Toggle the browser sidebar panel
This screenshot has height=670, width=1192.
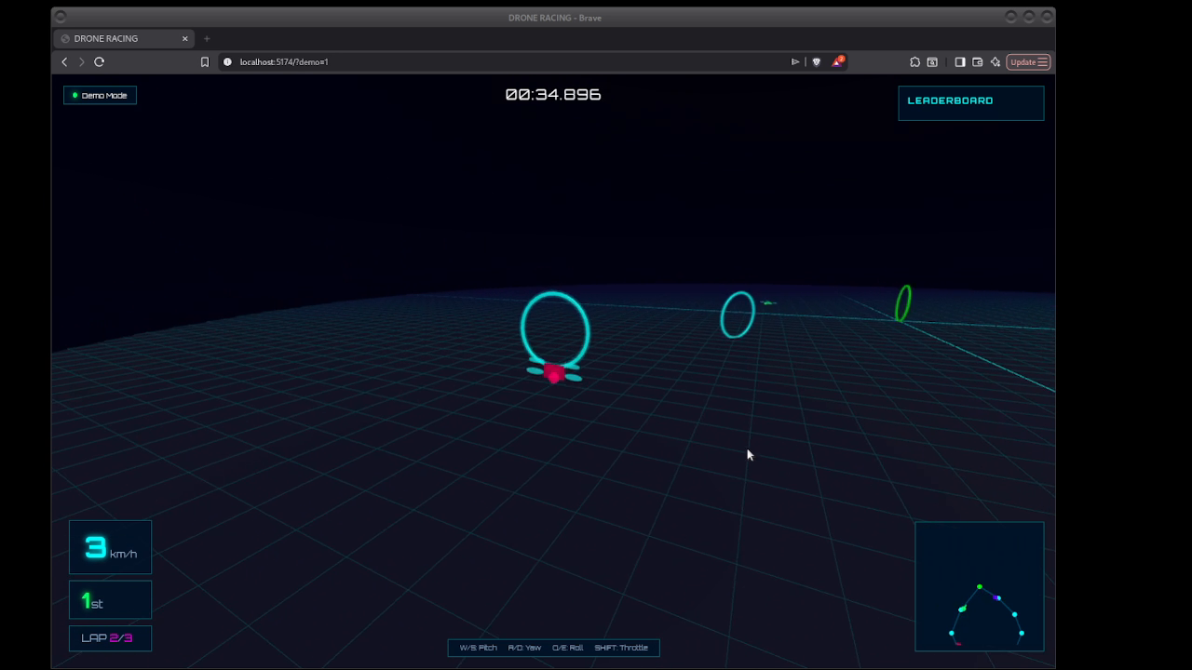click(959, 62)
